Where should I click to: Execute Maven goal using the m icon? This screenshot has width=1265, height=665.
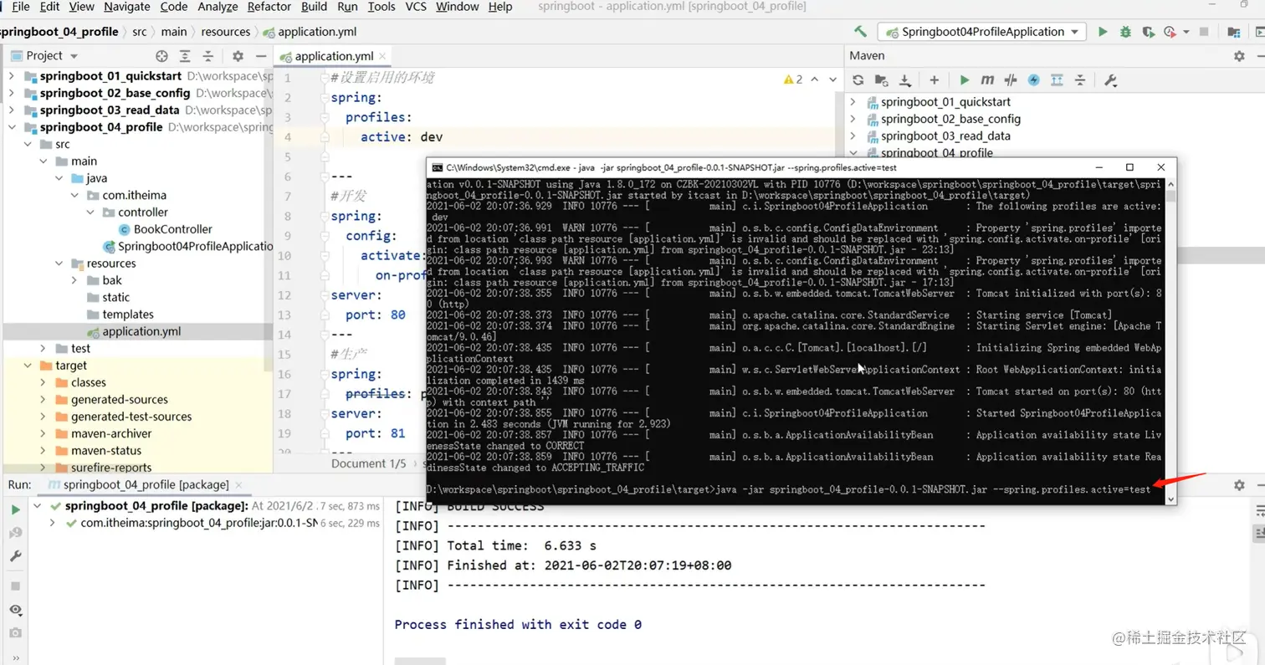point(987,79)
